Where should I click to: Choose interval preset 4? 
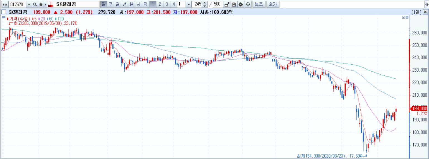[174, 4]
